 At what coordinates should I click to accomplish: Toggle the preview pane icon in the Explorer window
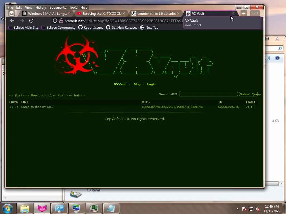[x=268, y=58]
